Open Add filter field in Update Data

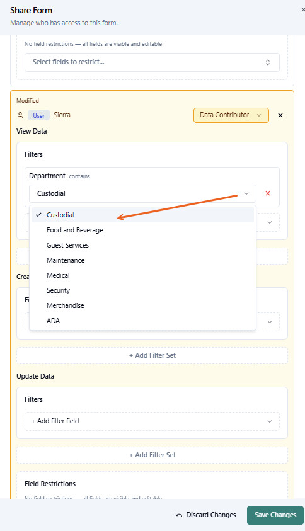152,421
